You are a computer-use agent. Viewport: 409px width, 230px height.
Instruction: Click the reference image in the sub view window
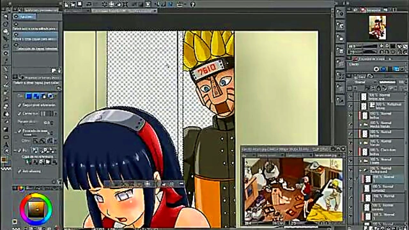(293, 190)
